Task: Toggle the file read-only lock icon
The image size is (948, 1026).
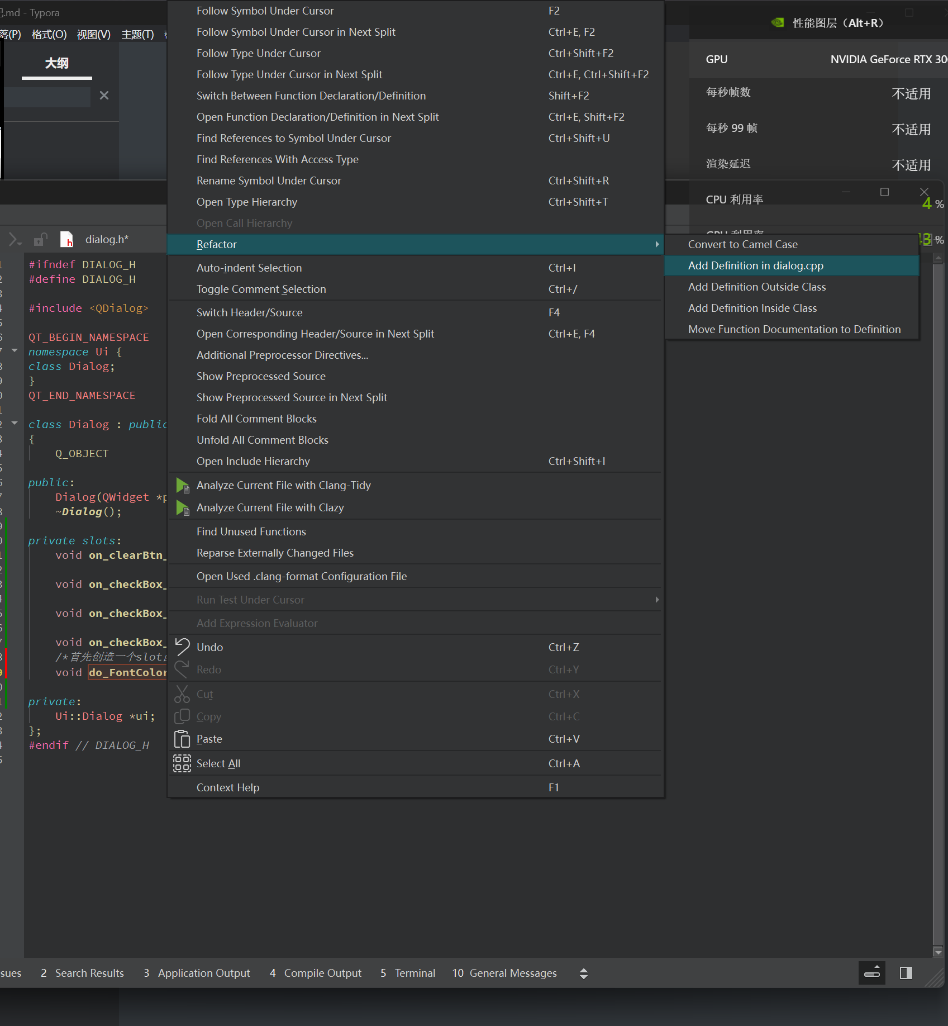Action: pos(40,240)
